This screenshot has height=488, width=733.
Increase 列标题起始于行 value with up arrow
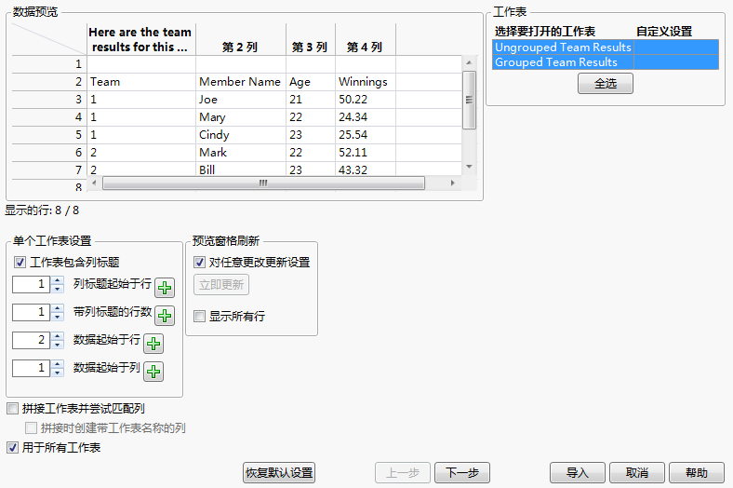[x=58, y=280]
